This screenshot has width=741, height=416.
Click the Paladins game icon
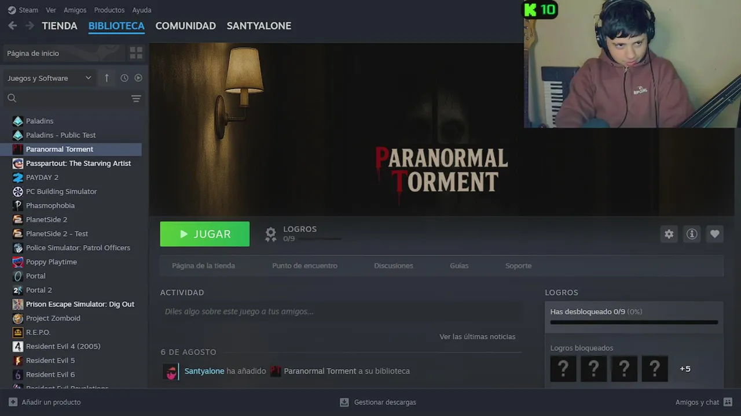(x=18, y=121)
